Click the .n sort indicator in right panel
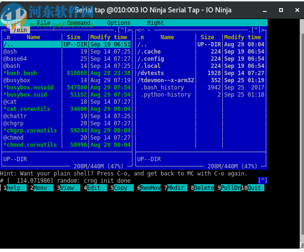This screenshot has width=304, height=252. pos(141,37)
